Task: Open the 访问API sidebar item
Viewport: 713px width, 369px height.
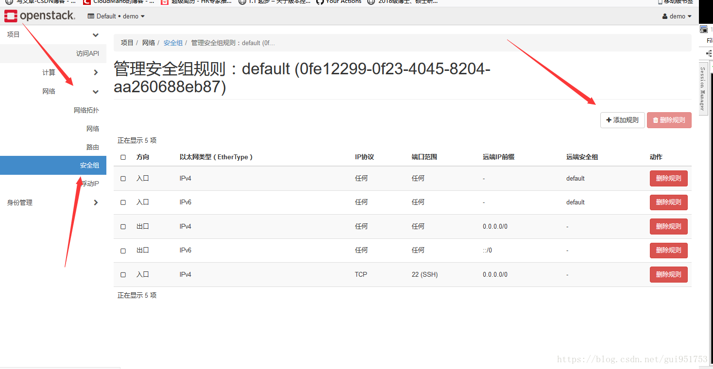Action: (87, 53)
